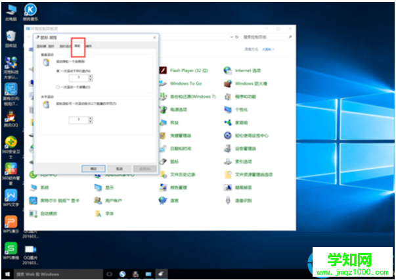Click horizontal scroll characters number field

click(79, 120)
